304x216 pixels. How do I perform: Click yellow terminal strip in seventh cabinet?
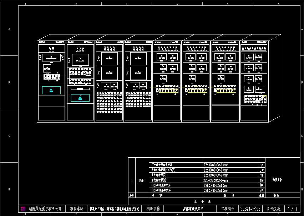tap(225, 92)
